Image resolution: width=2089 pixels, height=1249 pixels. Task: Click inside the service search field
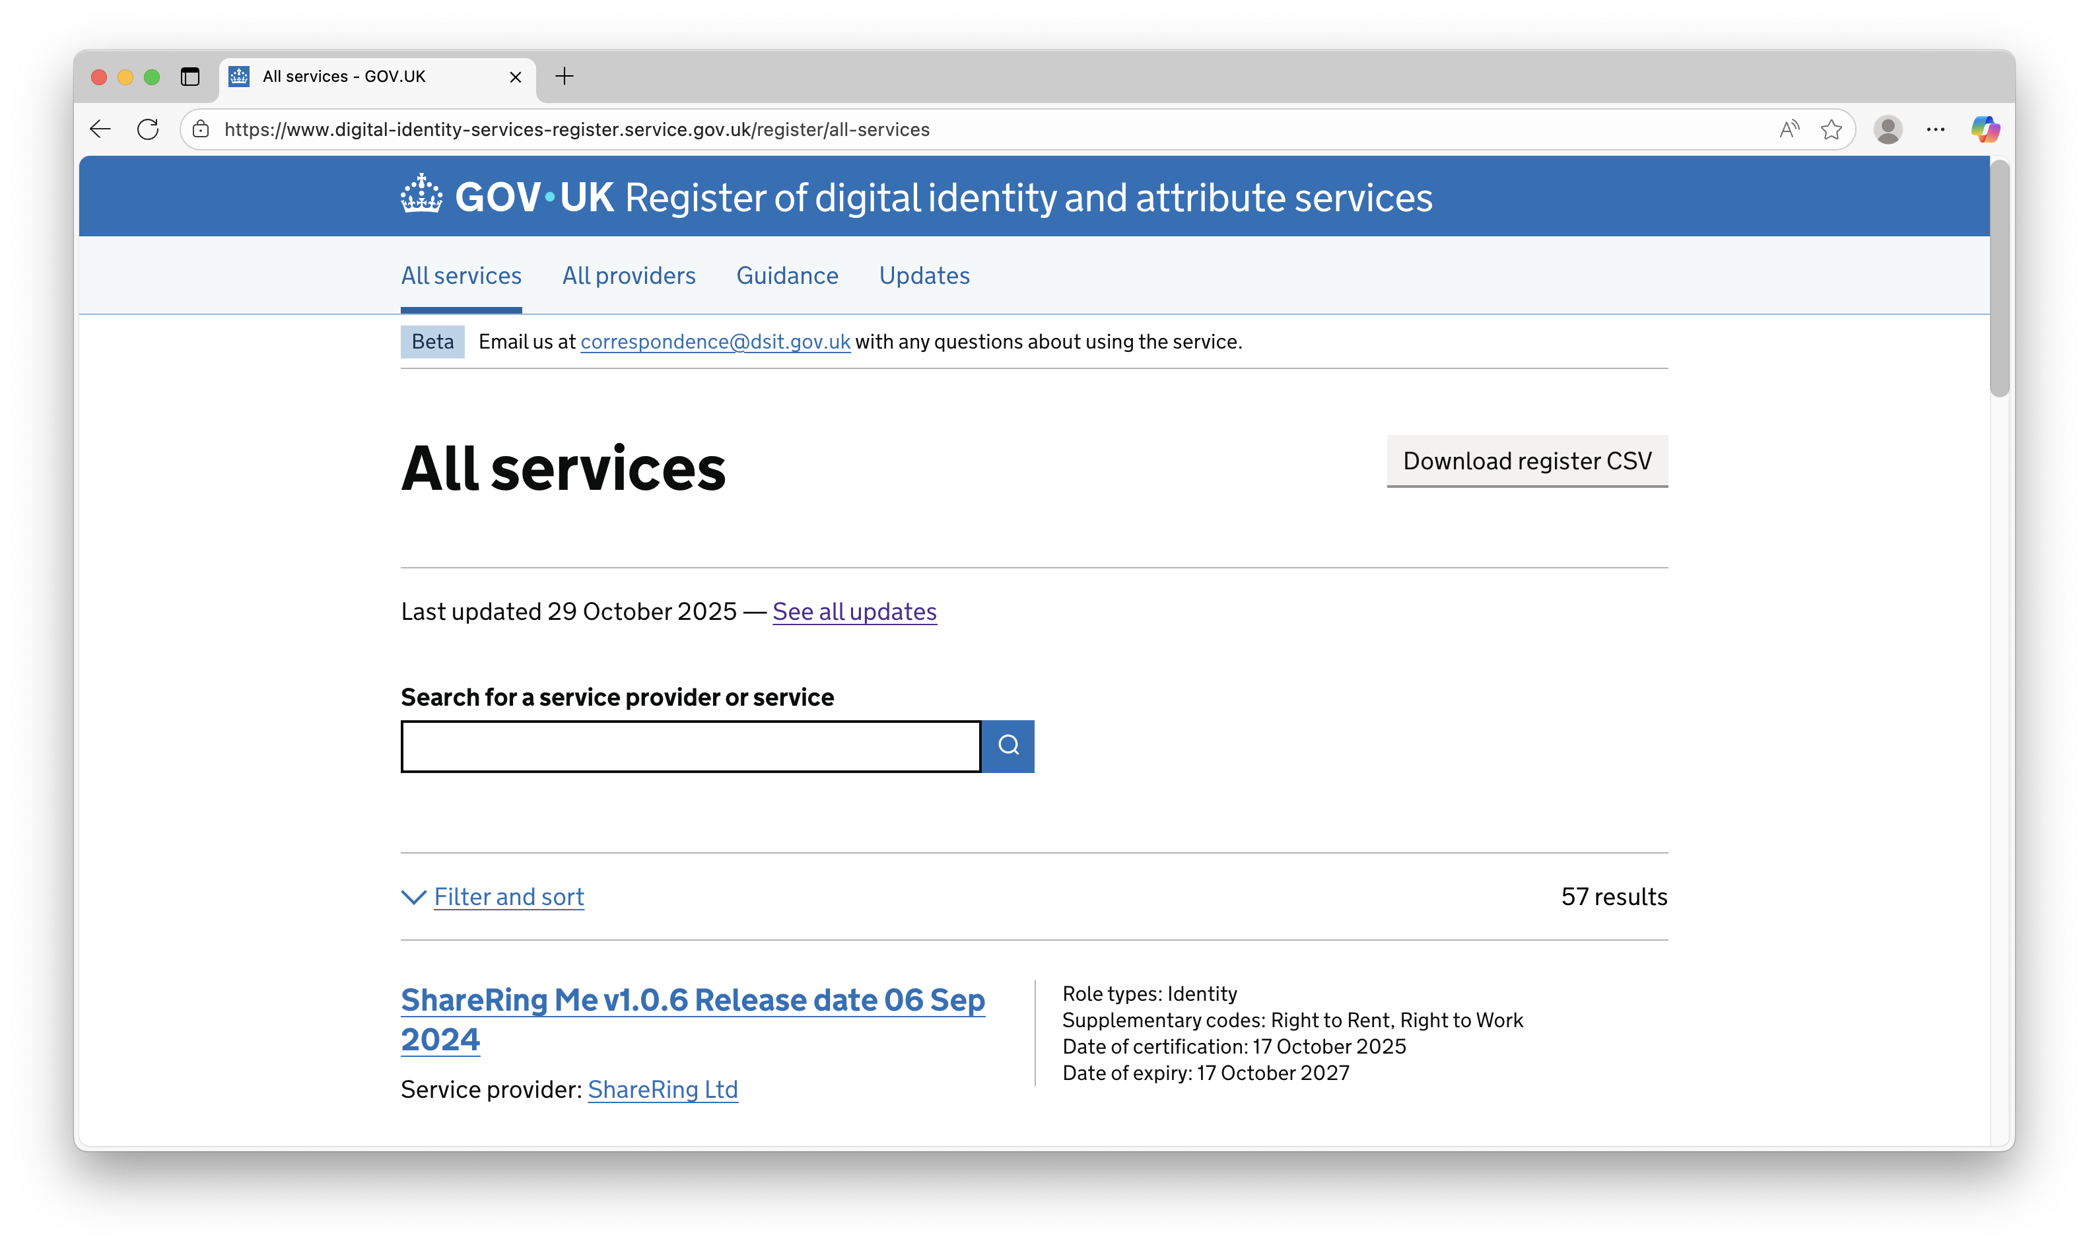(x=690, y=747)
